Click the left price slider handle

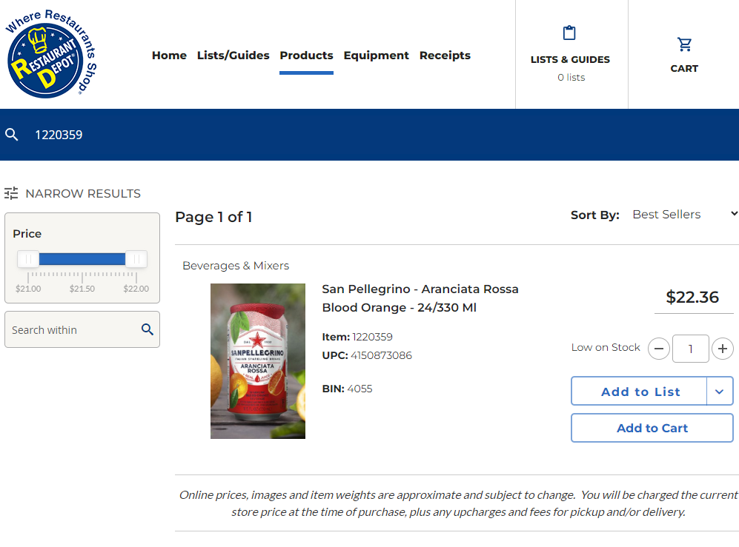[28, 259]
